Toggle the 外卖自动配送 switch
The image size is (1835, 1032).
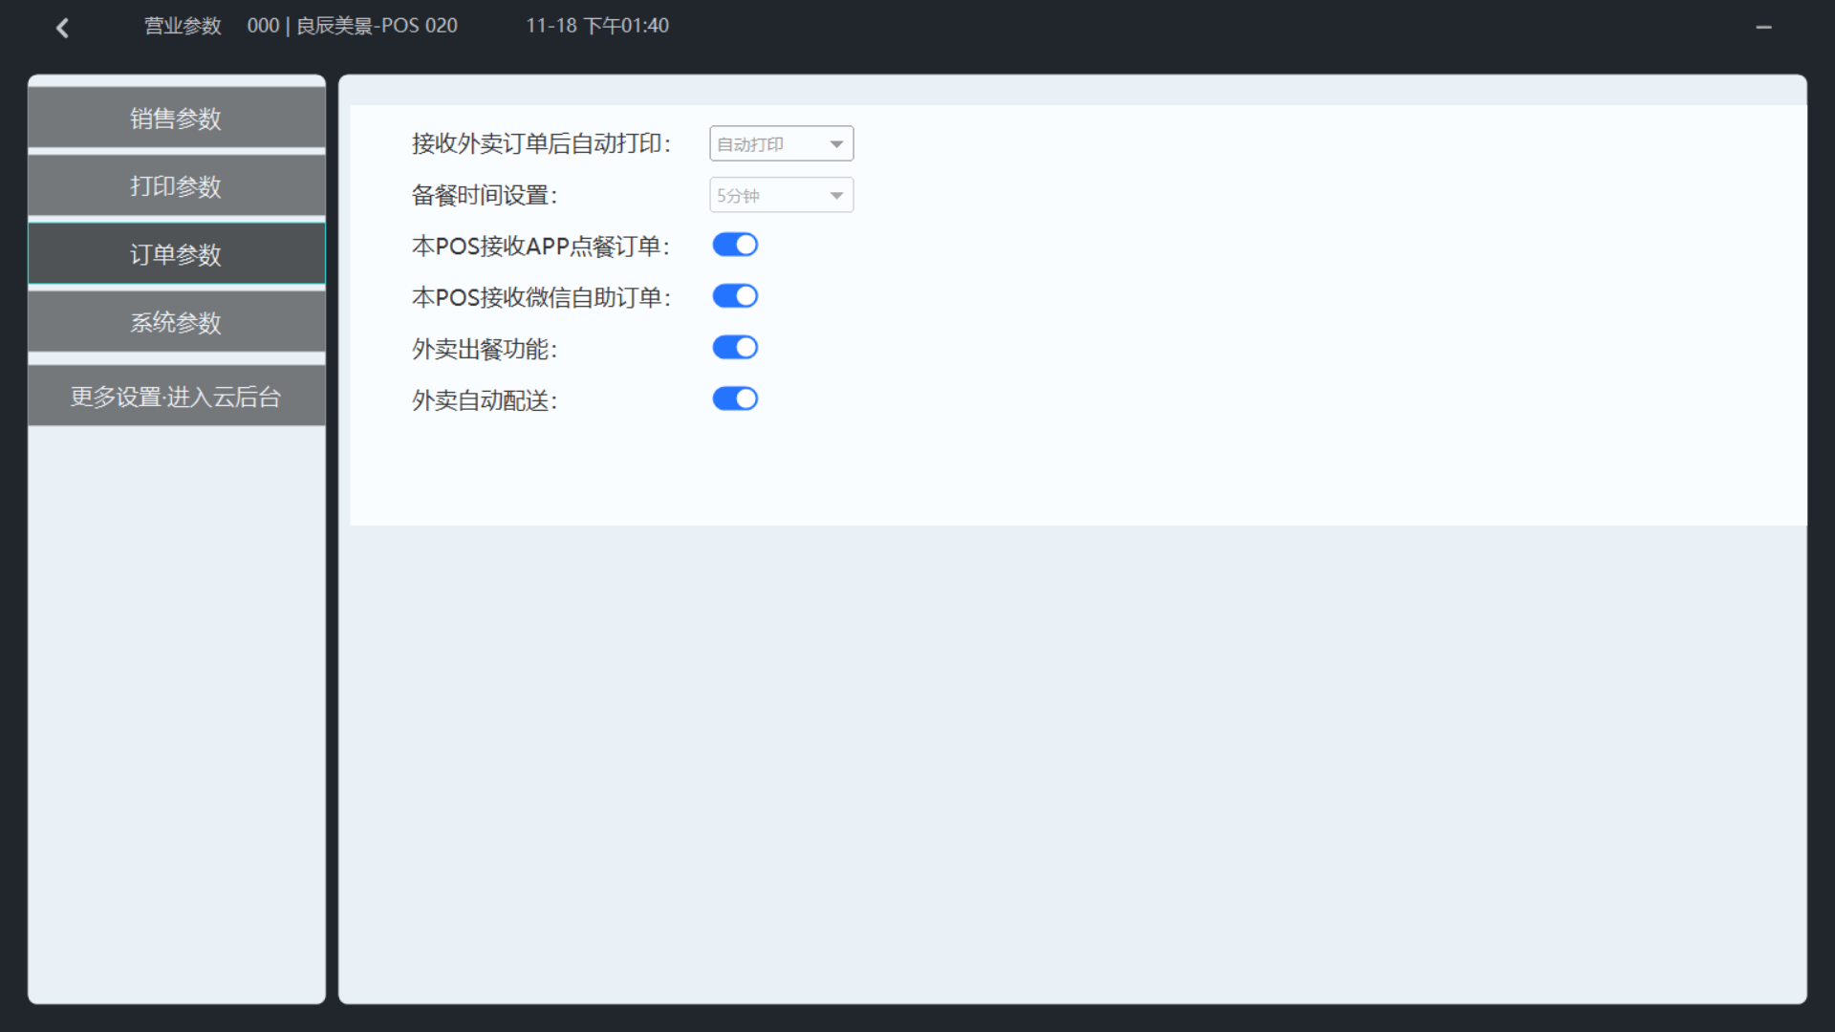click(x=735, y=399)
